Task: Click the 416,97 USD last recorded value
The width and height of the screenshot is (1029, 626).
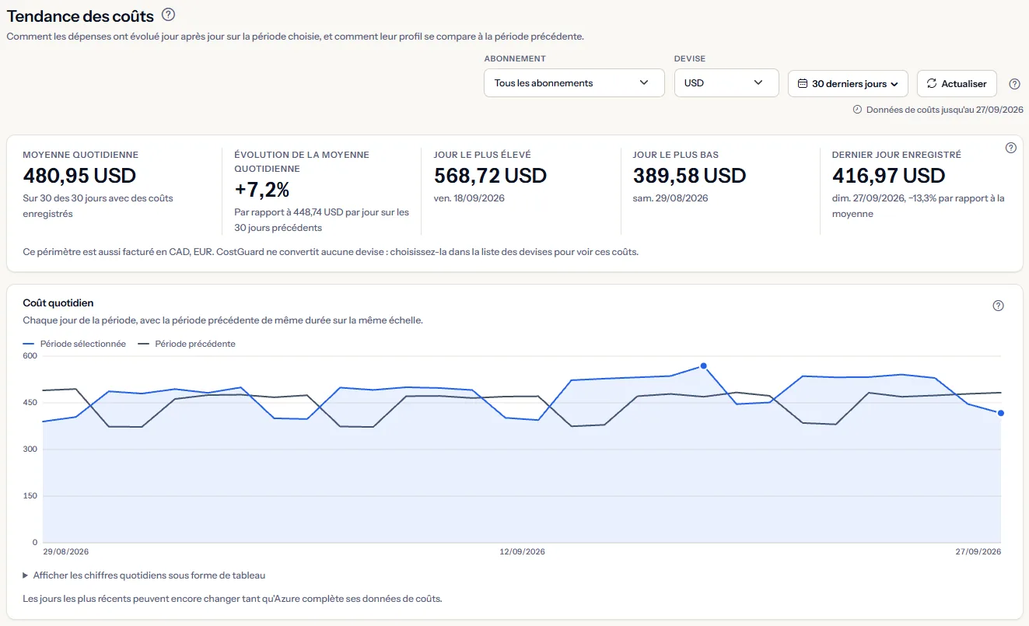Action: [888, 176]
